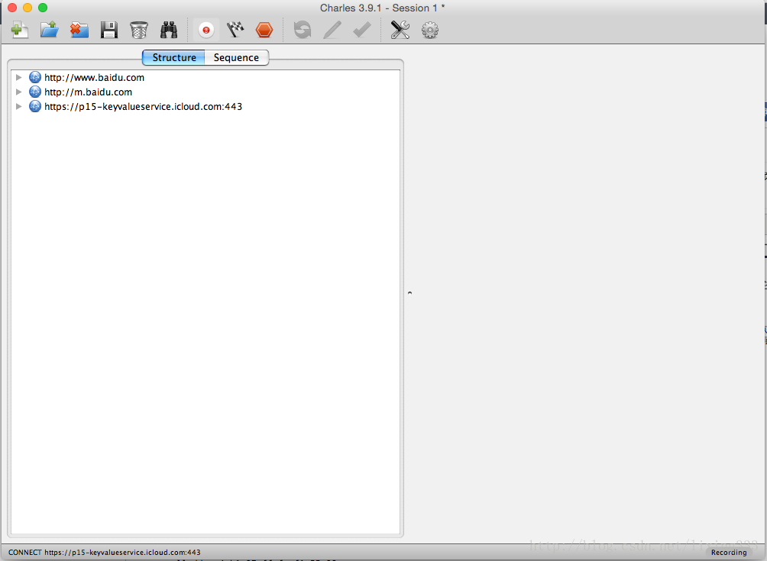
Task: Click the CONNECT status bar text
Action: click(104, 552)
